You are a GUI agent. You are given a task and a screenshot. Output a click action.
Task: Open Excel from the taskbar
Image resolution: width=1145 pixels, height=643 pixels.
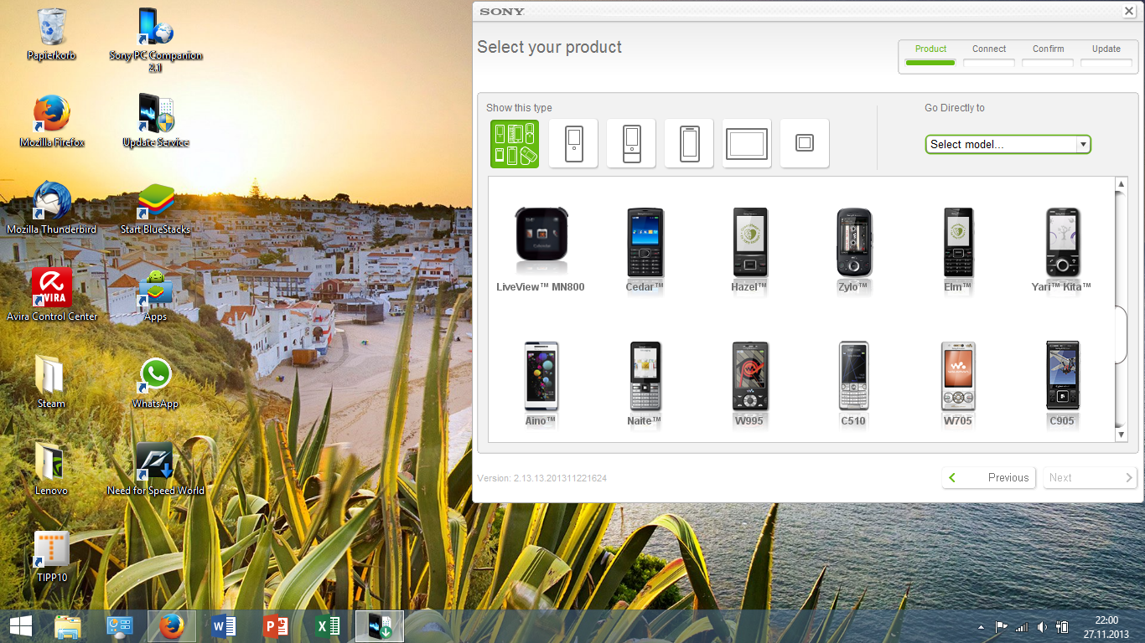click(328, 626)
